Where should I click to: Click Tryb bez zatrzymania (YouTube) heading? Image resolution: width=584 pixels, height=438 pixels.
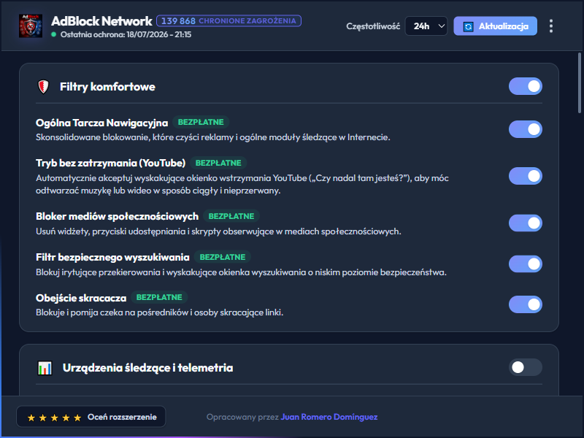click(x=111, y=163)
